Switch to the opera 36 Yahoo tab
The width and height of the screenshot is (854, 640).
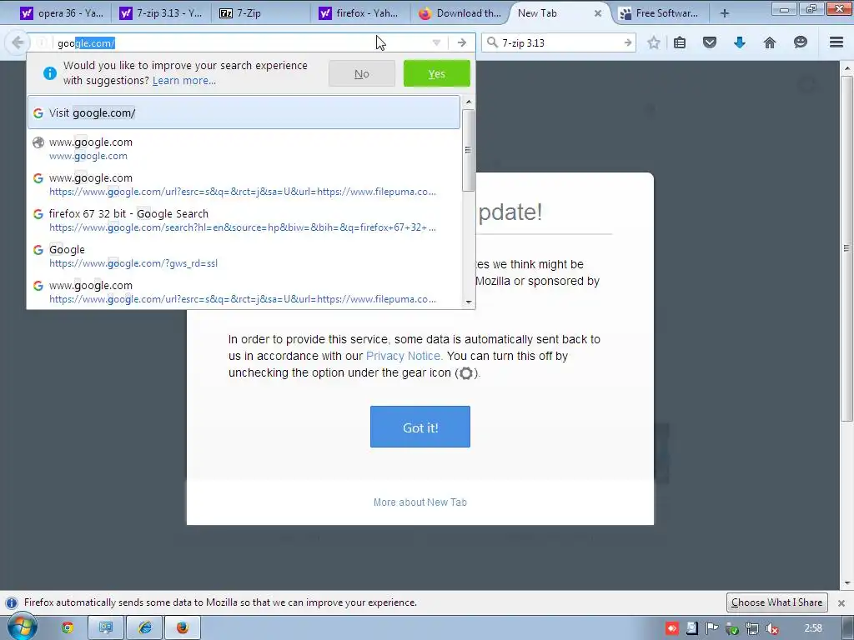(x=62, y=13)
